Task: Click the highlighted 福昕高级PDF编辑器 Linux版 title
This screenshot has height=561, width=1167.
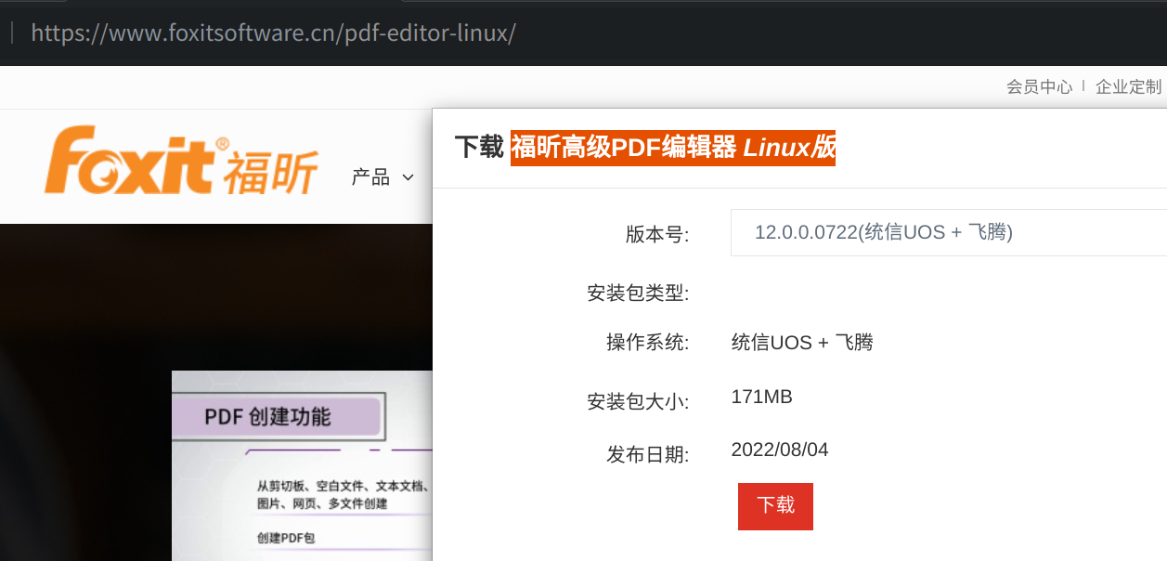Action: (x=673, y=147)
